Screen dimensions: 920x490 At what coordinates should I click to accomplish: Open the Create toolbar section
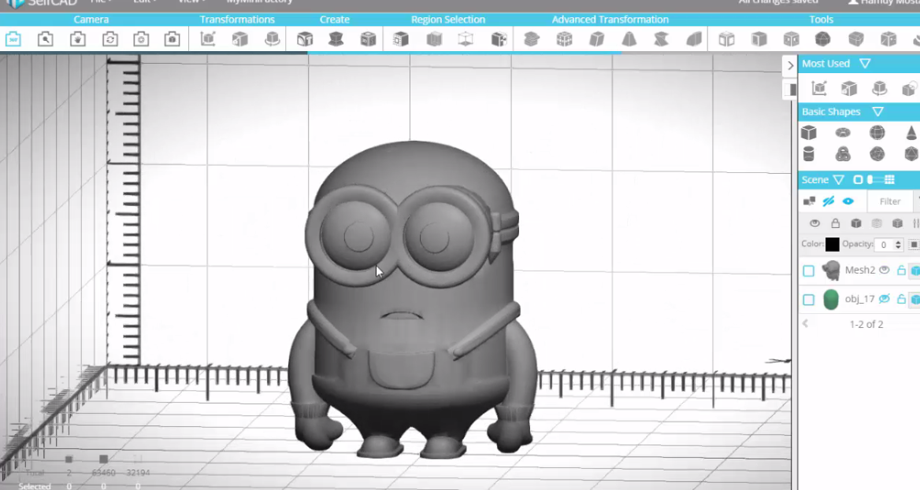coord(335,20)
